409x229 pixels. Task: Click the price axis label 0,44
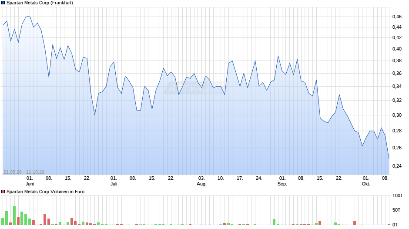click(397, 27)
